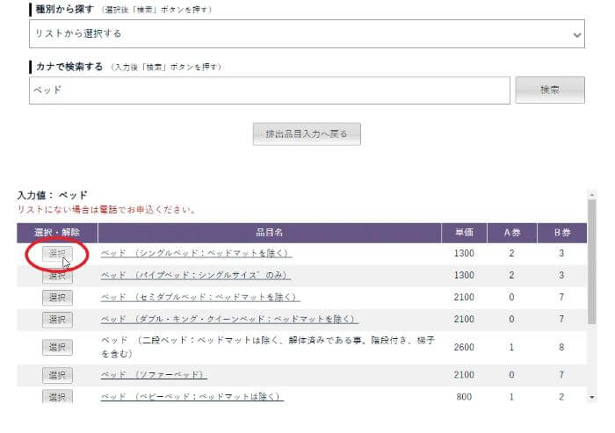This screenshot has height=433, width=615.
Task: Click the 選択・解除 column header
Action: click(x=57, y=233)
